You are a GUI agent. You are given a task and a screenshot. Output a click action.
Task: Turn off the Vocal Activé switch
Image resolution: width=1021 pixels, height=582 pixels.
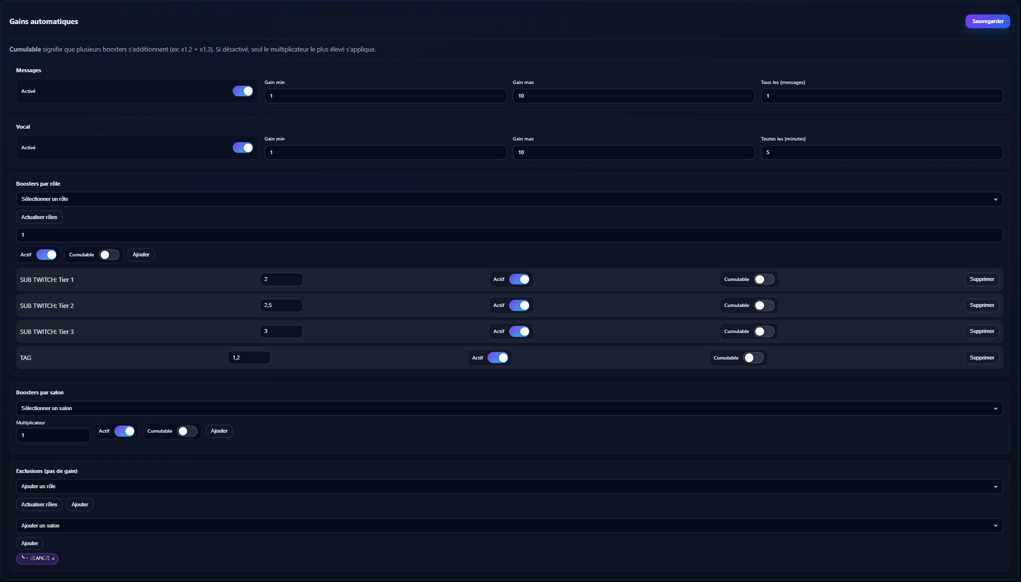[x=243, y=148]
